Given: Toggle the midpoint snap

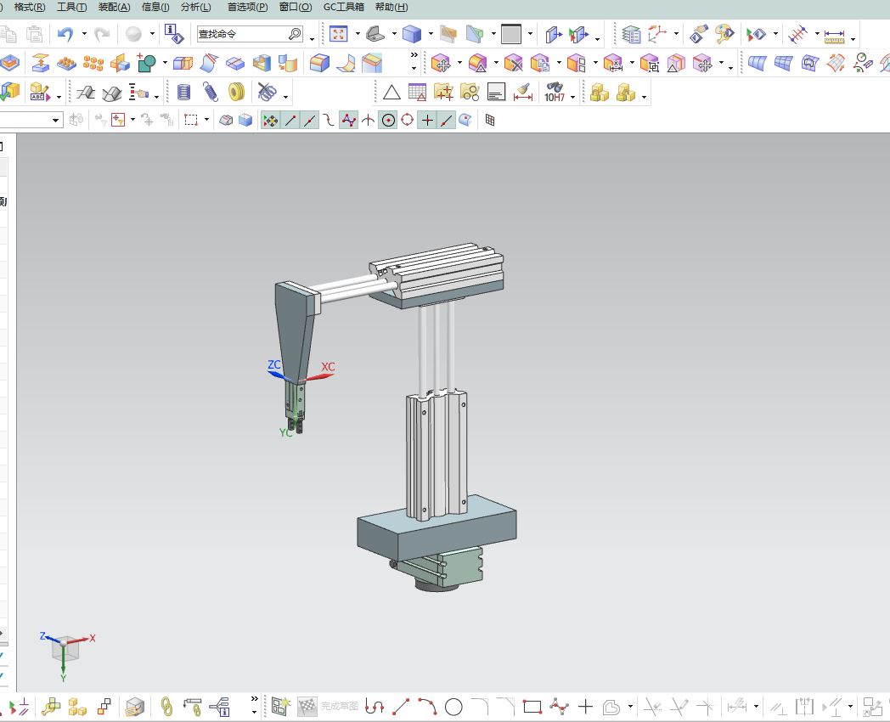Looking at the screenshot, I should coord(310,121).
